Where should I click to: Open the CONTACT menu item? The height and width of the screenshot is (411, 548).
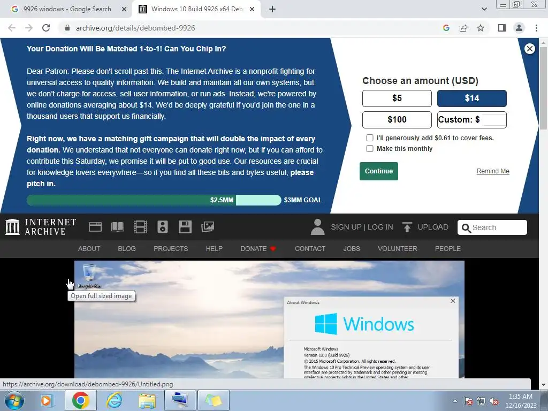point(310,248)
